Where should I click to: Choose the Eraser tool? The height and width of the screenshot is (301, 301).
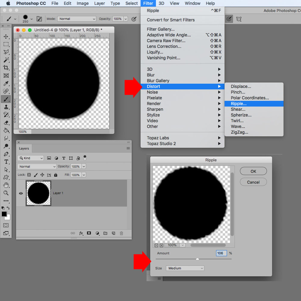click(6, 123)
